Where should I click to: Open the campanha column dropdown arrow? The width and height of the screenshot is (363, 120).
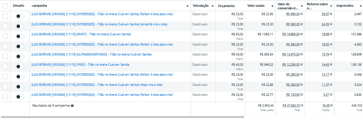188,6
